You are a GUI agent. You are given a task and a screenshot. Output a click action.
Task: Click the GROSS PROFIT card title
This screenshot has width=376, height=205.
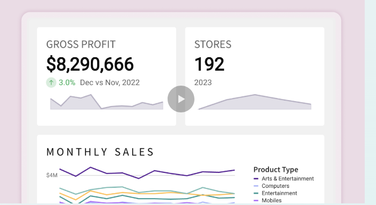[81, 44]
